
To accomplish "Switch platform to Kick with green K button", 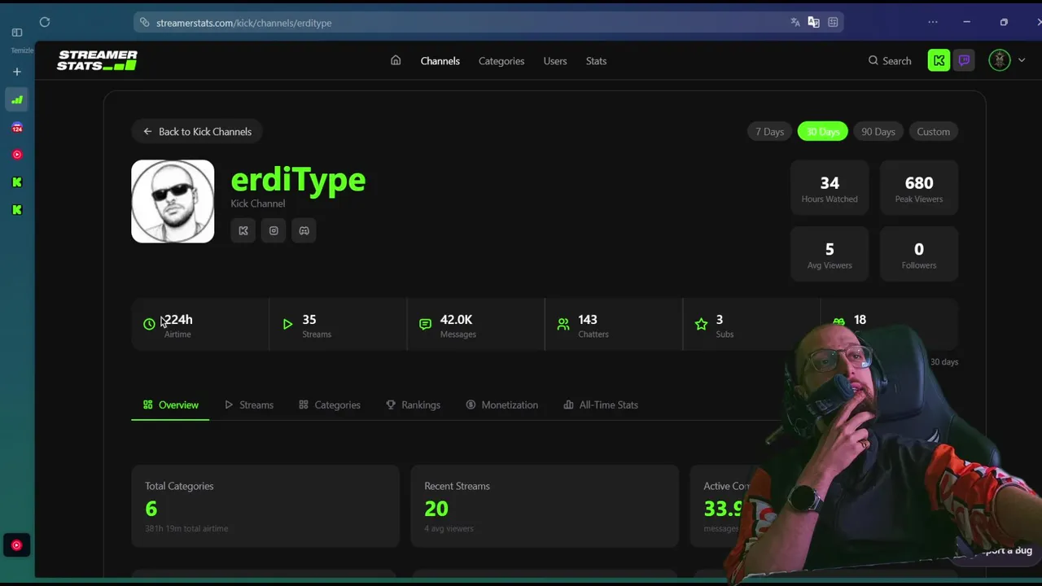I will [x=939, y=60].
